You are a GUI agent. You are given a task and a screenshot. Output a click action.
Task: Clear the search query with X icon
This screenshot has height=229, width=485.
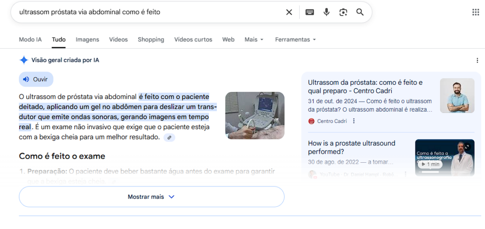[x=289, y=12]
